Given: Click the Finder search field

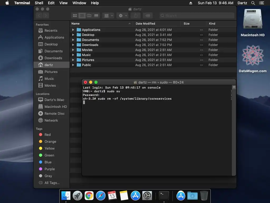Looking at the screenshot, I should (197, 16).
